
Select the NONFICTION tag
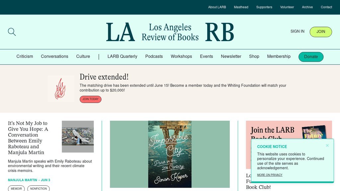[x=39, y=189]
